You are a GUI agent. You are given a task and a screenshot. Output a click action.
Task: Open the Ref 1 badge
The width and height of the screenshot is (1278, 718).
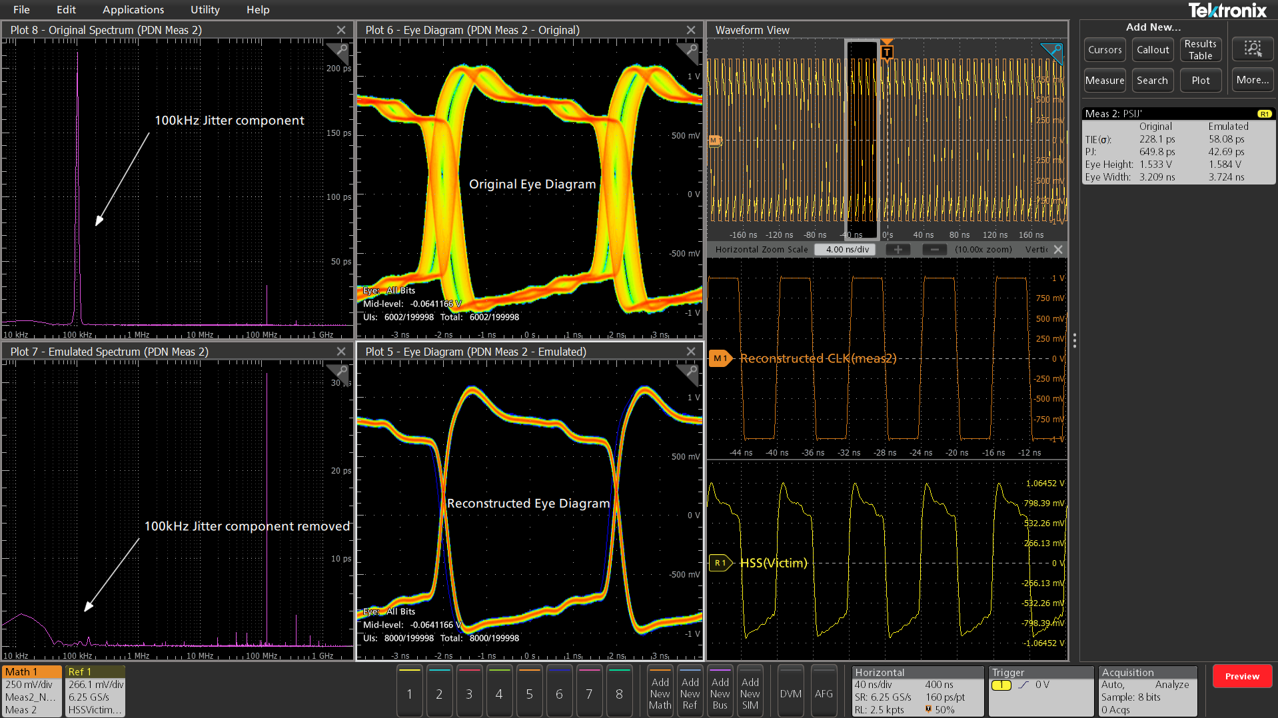point(95,691)
